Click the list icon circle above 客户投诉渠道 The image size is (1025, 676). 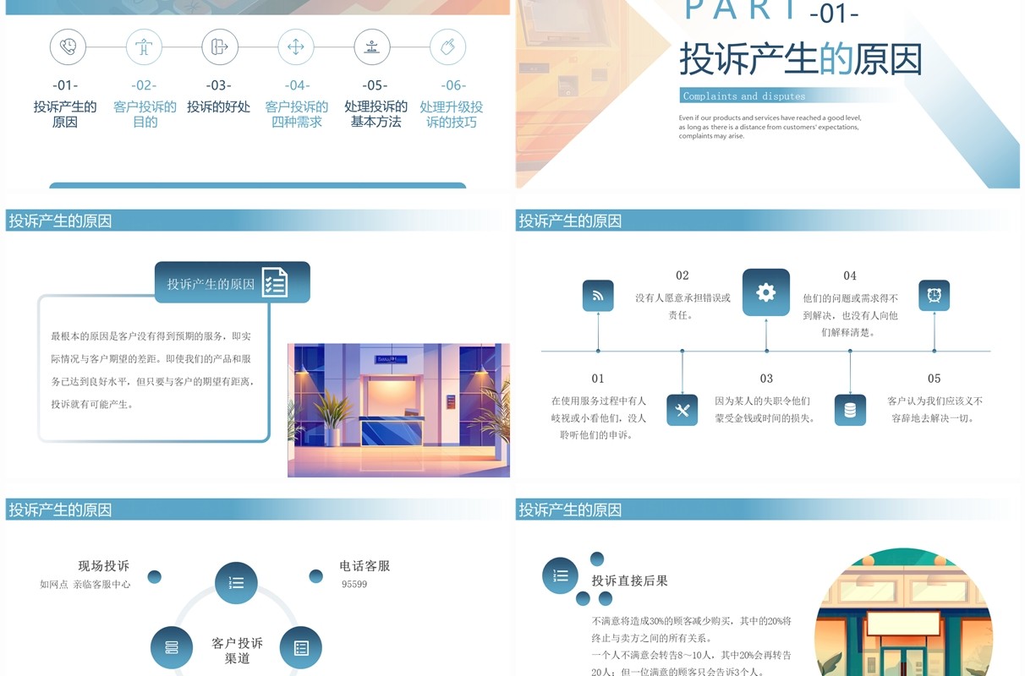(x=236, y=583)
